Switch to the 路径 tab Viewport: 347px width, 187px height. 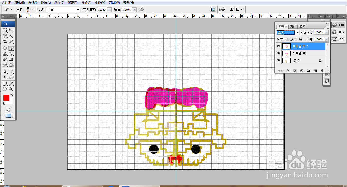pyautogui.click(x=302, y=27)
